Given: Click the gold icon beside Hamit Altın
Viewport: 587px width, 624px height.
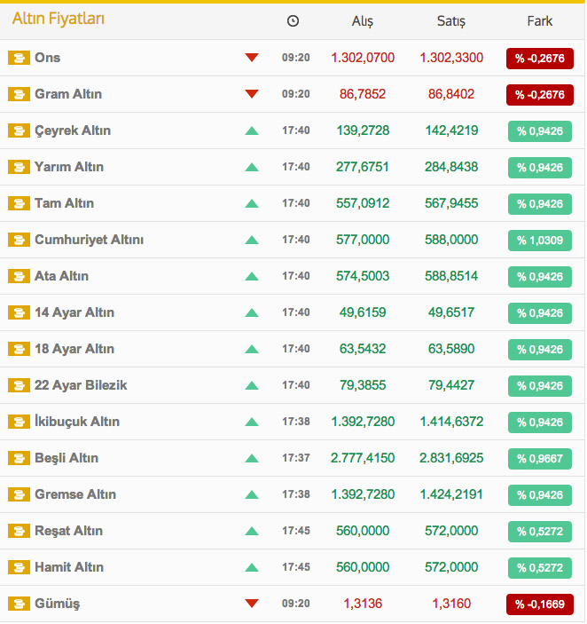Looking at the screenshot, I should [19, 567].
